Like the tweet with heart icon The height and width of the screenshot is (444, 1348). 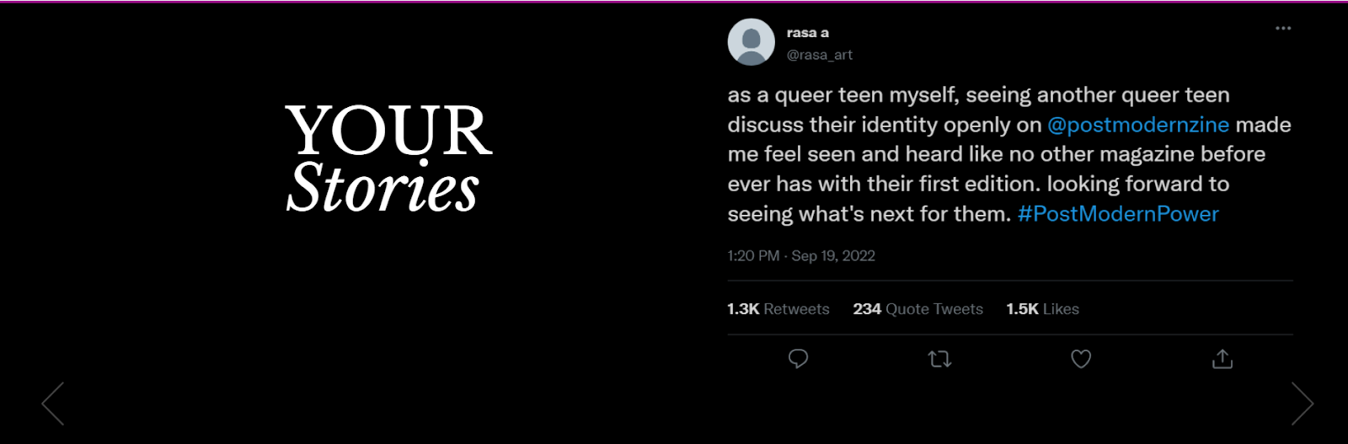click(x=1081, y=359)
